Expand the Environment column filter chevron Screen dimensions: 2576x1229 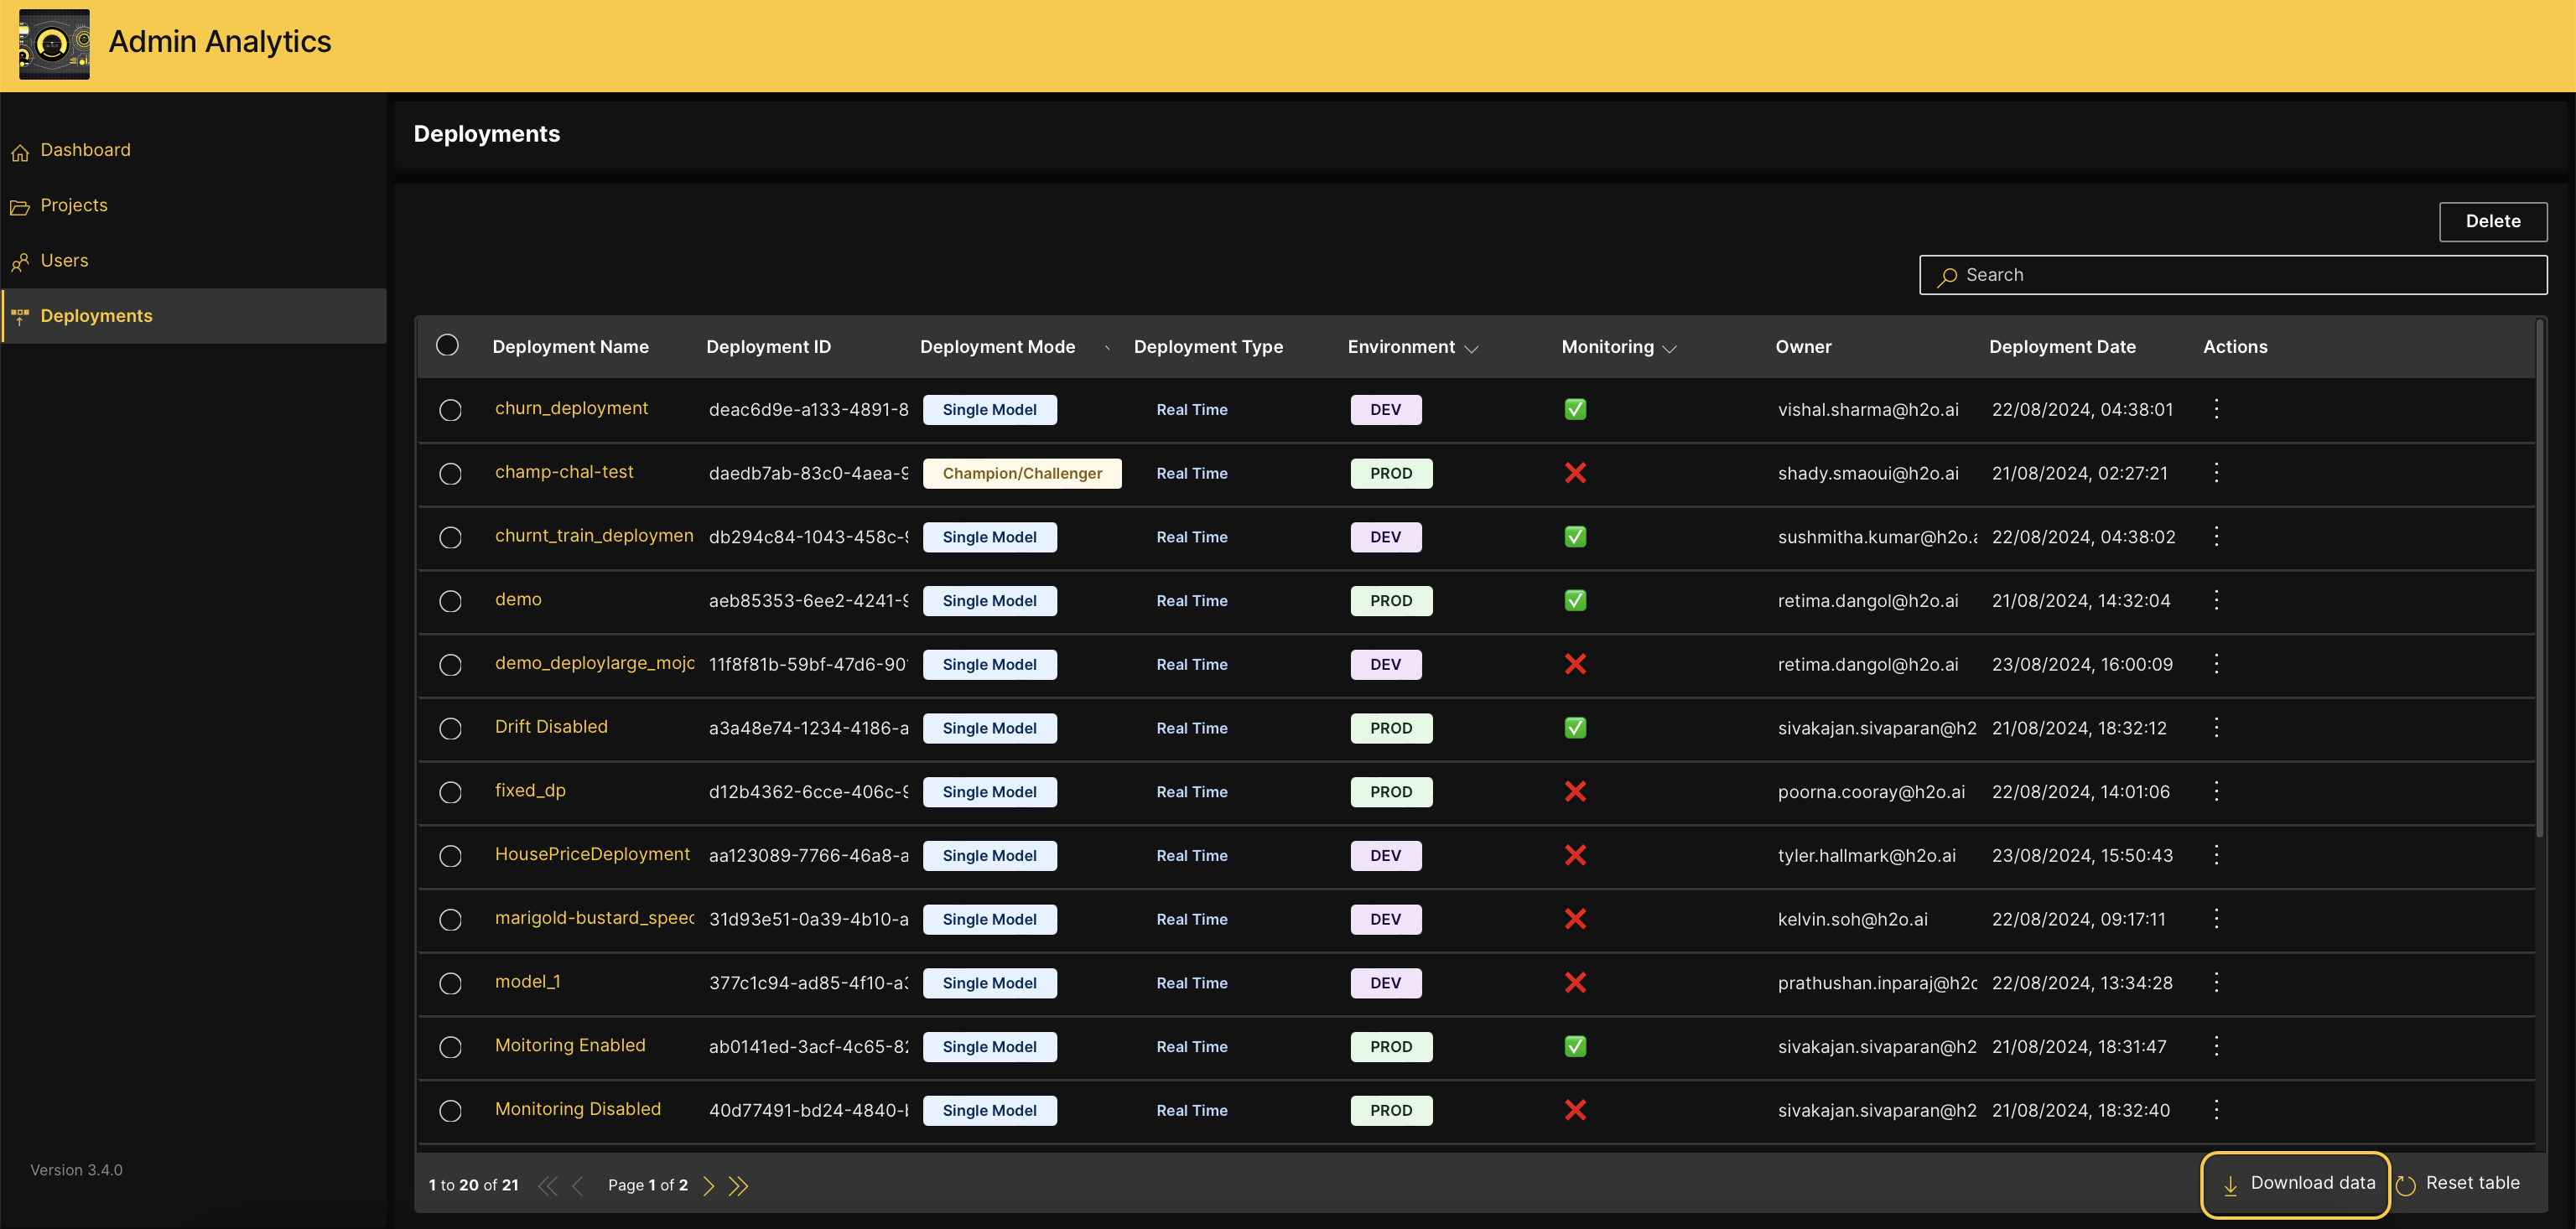1471,348
